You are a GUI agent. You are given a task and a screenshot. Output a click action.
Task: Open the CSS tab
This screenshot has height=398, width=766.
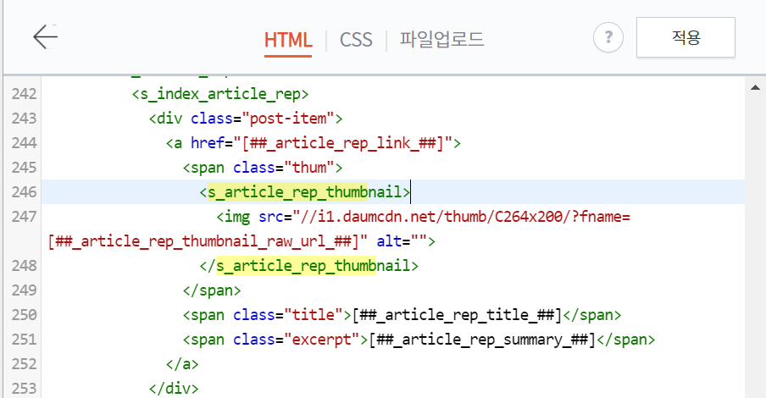tap(356, 40)
